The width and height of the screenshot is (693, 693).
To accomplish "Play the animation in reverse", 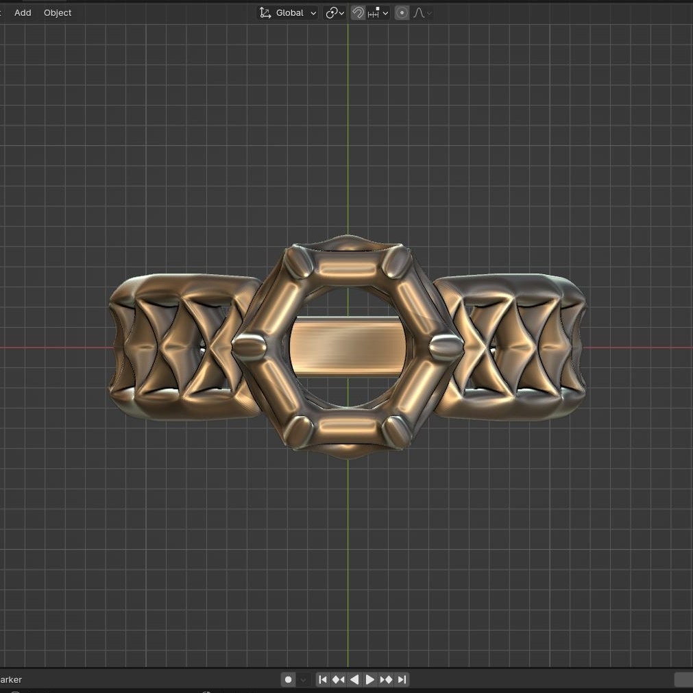I will pos(354,679).
